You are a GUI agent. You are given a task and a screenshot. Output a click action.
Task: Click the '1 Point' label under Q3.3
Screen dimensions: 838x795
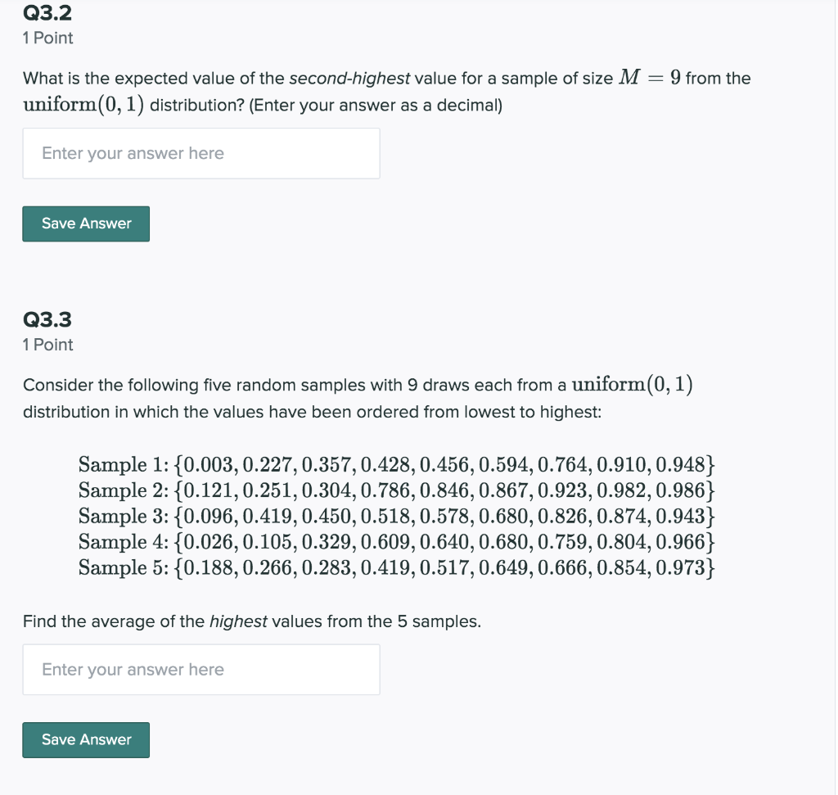[x=47, y=345]
